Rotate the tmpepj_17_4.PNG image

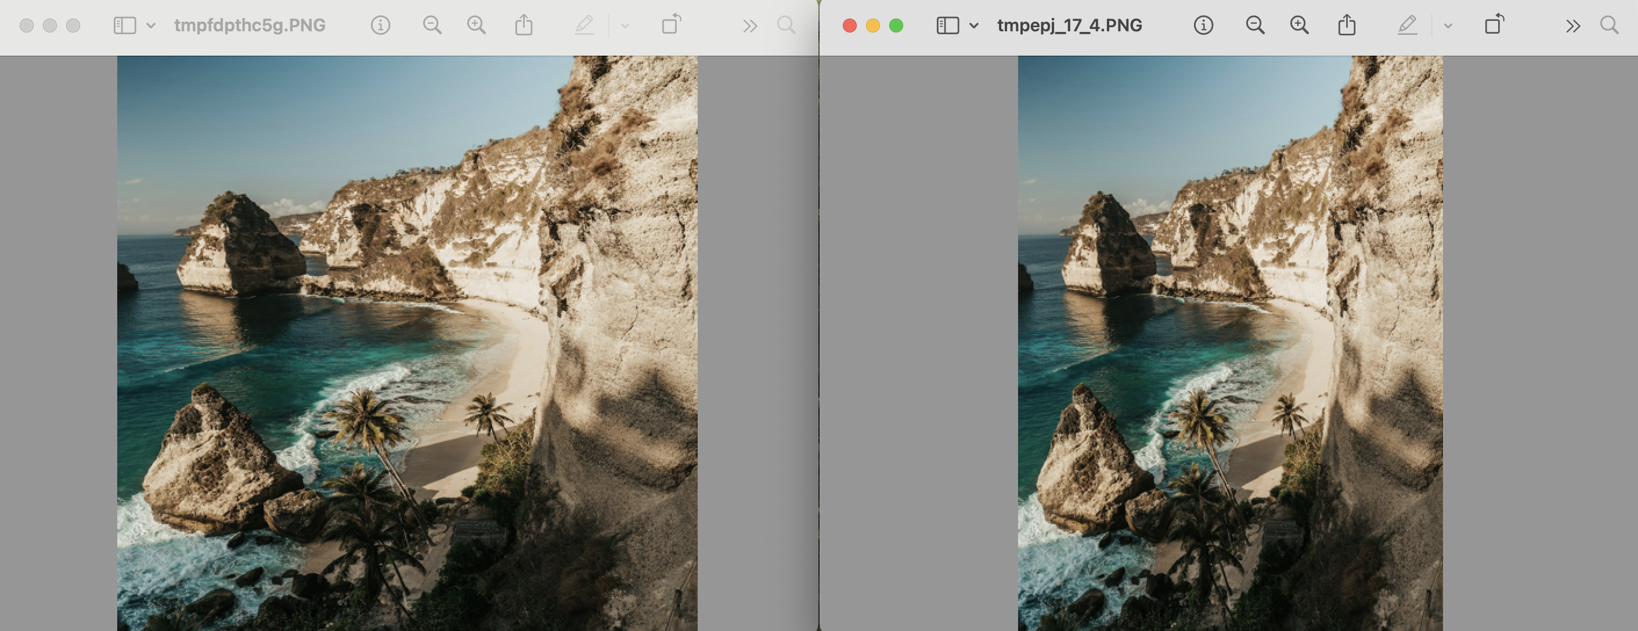pos(1494,26)
